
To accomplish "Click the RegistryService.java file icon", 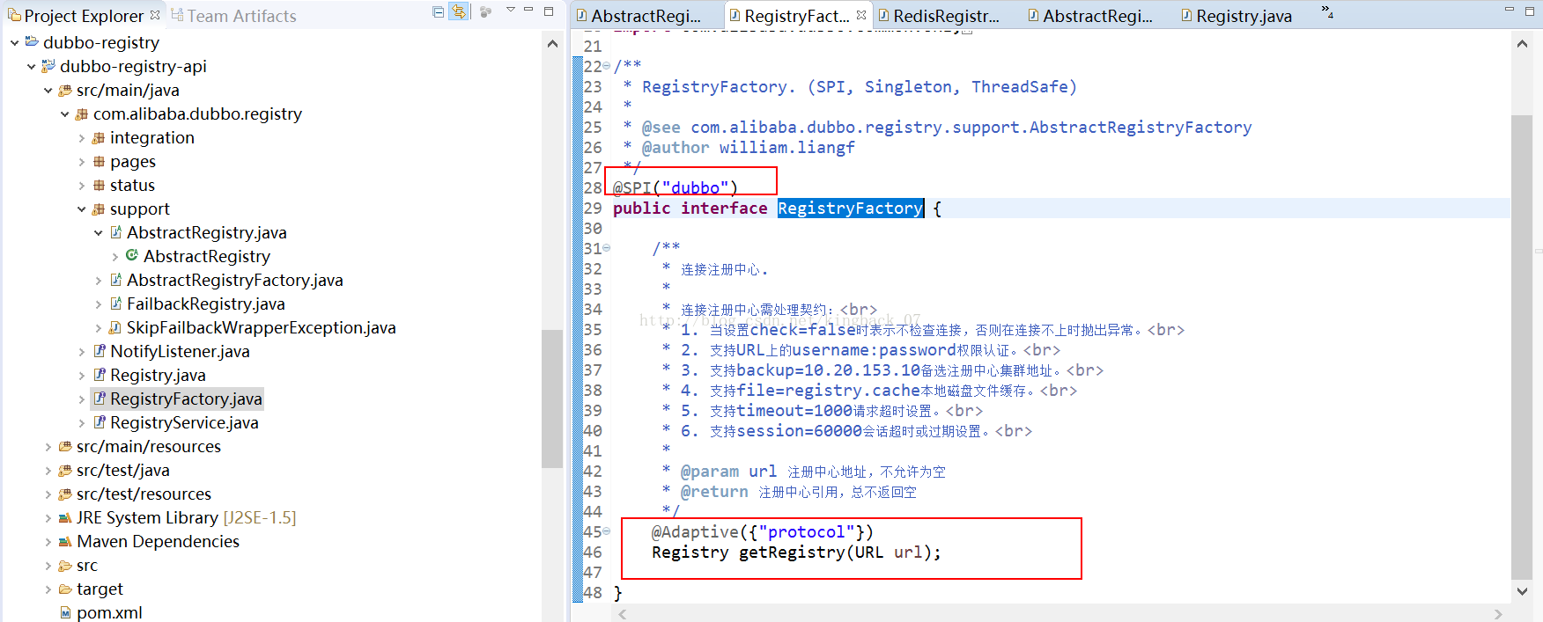I will coord(100,422).
